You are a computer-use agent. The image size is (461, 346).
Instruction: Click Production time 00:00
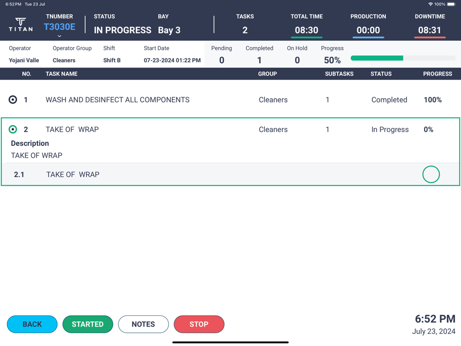point(368,30)
